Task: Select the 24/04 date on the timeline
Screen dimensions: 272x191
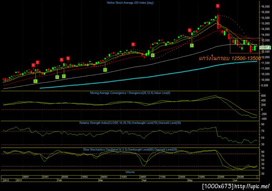Action: 182,177
